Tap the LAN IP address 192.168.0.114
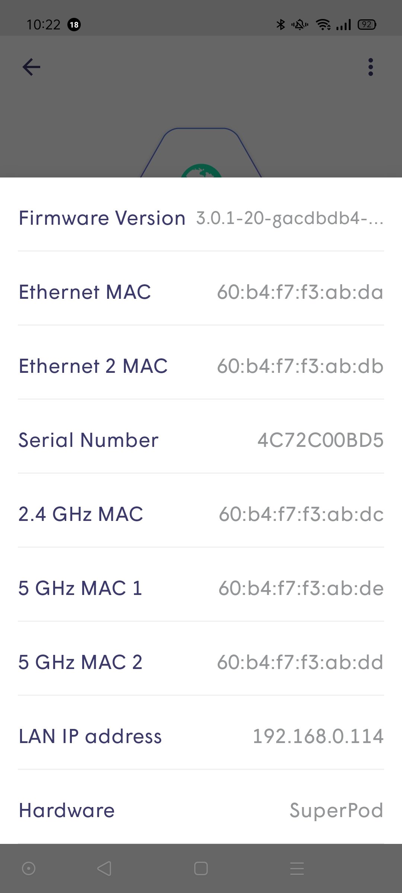402x893 pixels. tap(318, 736)
